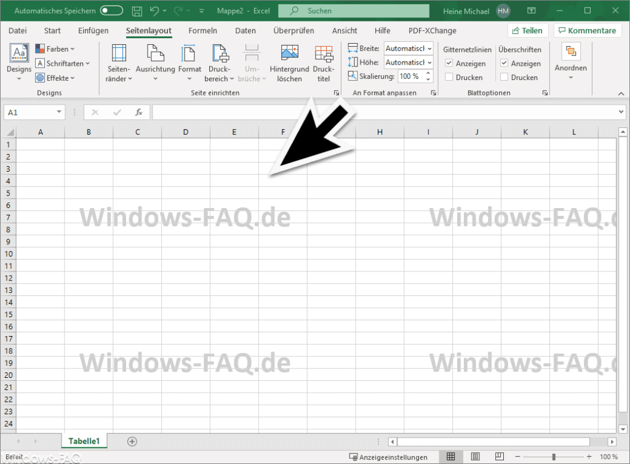Click the select-all corner triangle

tap(10, 132)
